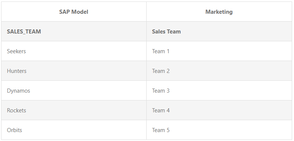The width and height of the screenshot is (294, 141).
Task: Select the Dynamos cell
Action: pyautogui.click(x=74, y=90)
